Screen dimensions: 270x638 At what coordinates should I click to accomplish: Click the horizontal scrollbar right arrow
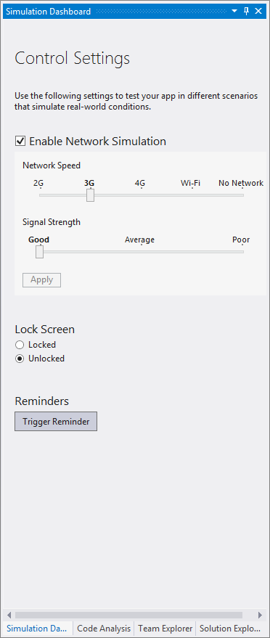click(261, 615)
